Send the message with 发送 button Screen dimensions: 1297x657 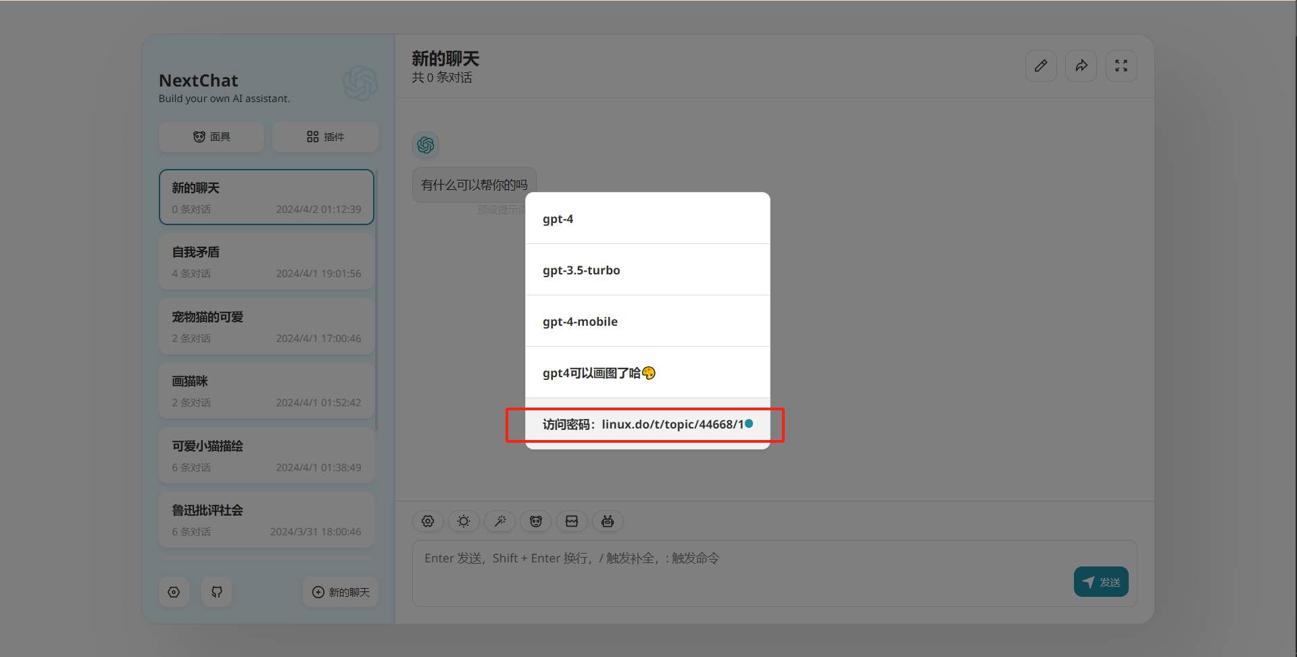click(1101, 582)
